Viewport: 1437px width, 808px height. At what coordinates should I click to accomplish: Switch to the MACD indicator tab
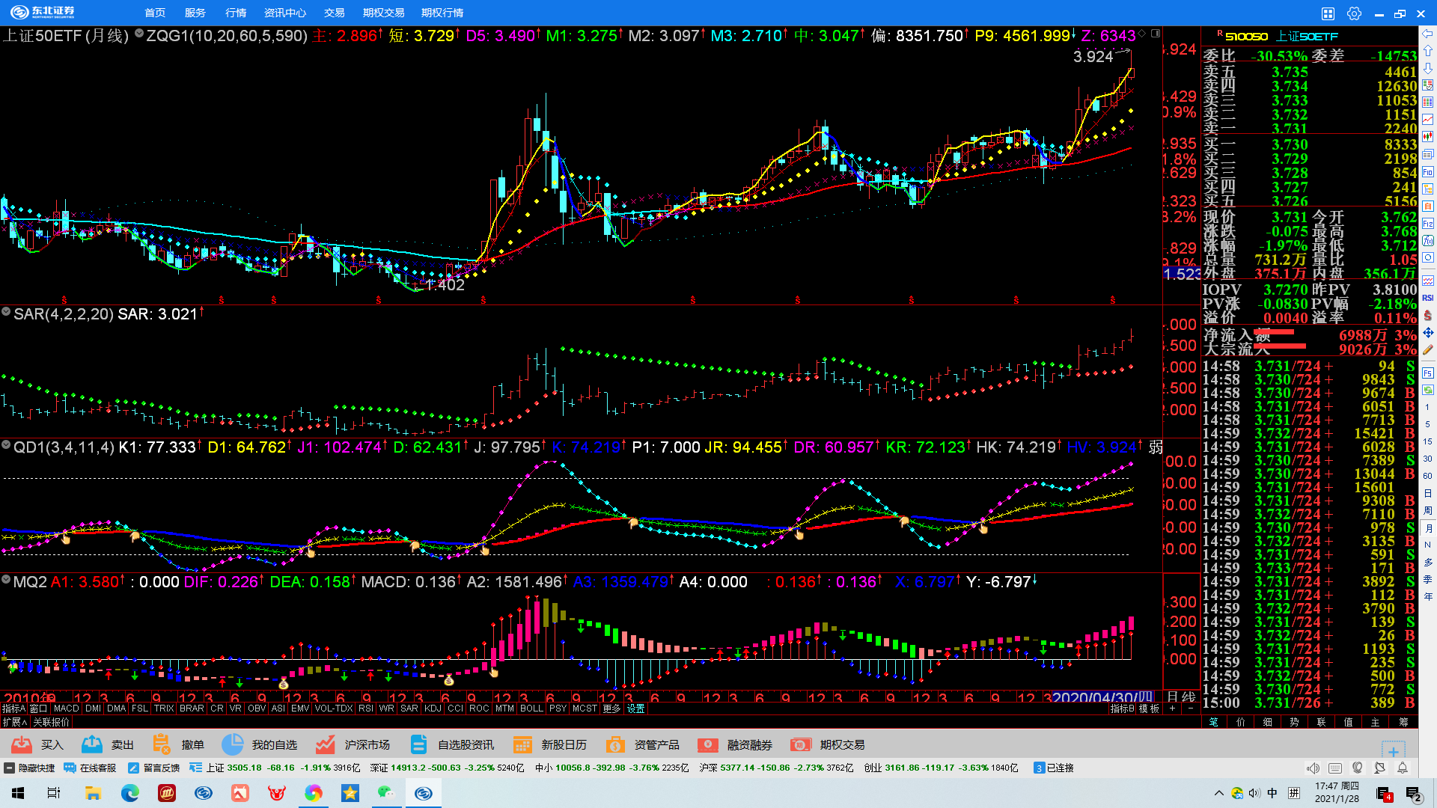(x=66, y=708)
